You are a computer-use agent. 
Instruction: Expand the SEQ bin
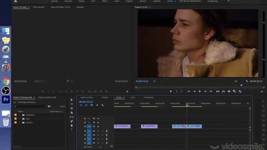pos(20,119)
